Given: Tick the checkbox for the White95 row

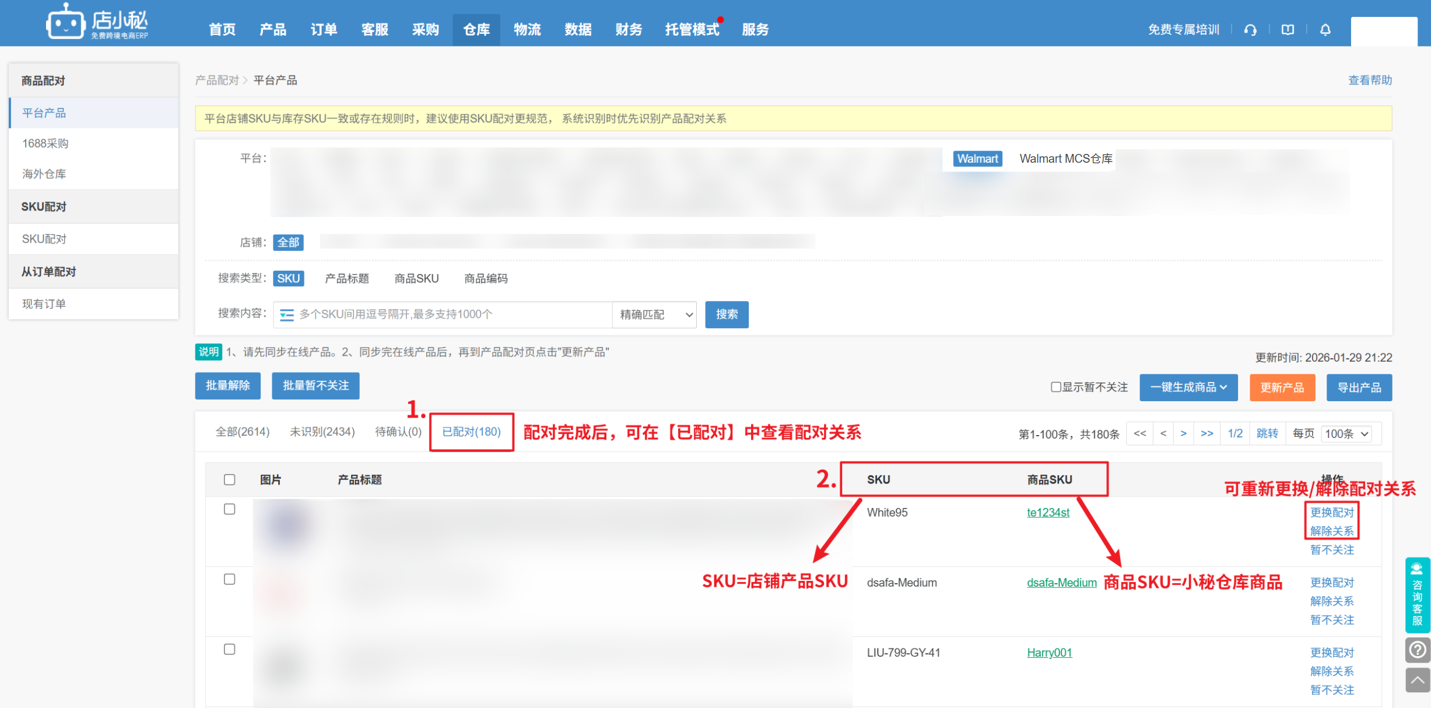Looking at the screenshot, I should pos(230,509).
